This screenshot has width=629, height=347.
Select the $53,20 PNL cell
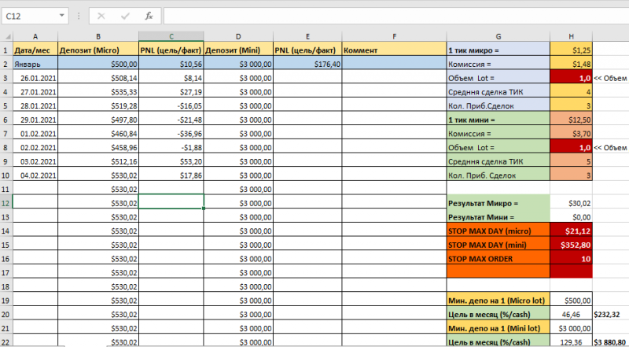[171, 161]
